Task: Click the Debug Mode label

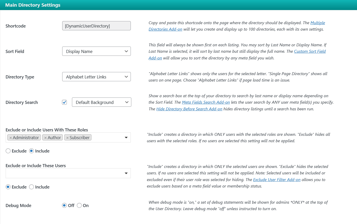Action: point(19,205)
